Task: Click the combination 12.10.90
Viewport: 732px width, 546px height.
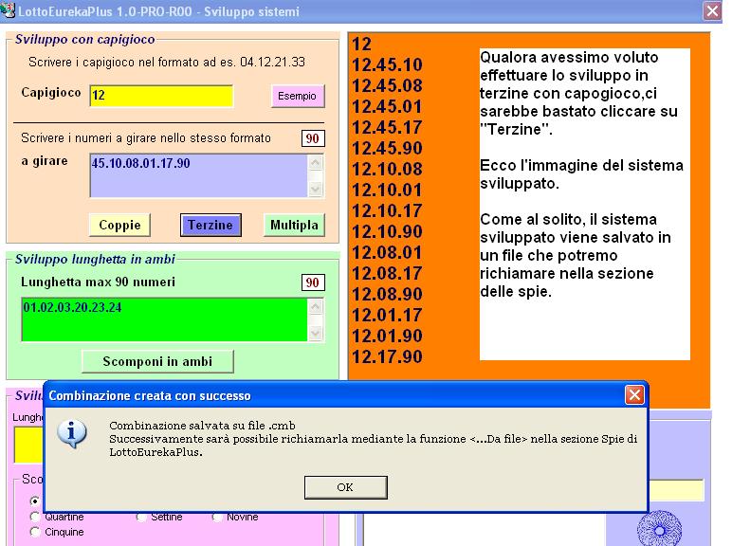Action: [387, 231]
